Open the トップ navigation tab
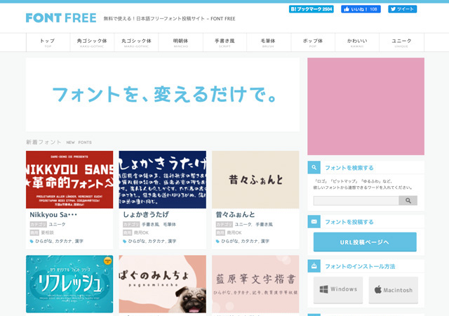 pos(48,42)
